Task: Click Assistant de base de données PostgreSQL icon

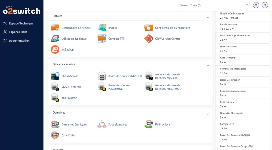Action: point(149,87)
